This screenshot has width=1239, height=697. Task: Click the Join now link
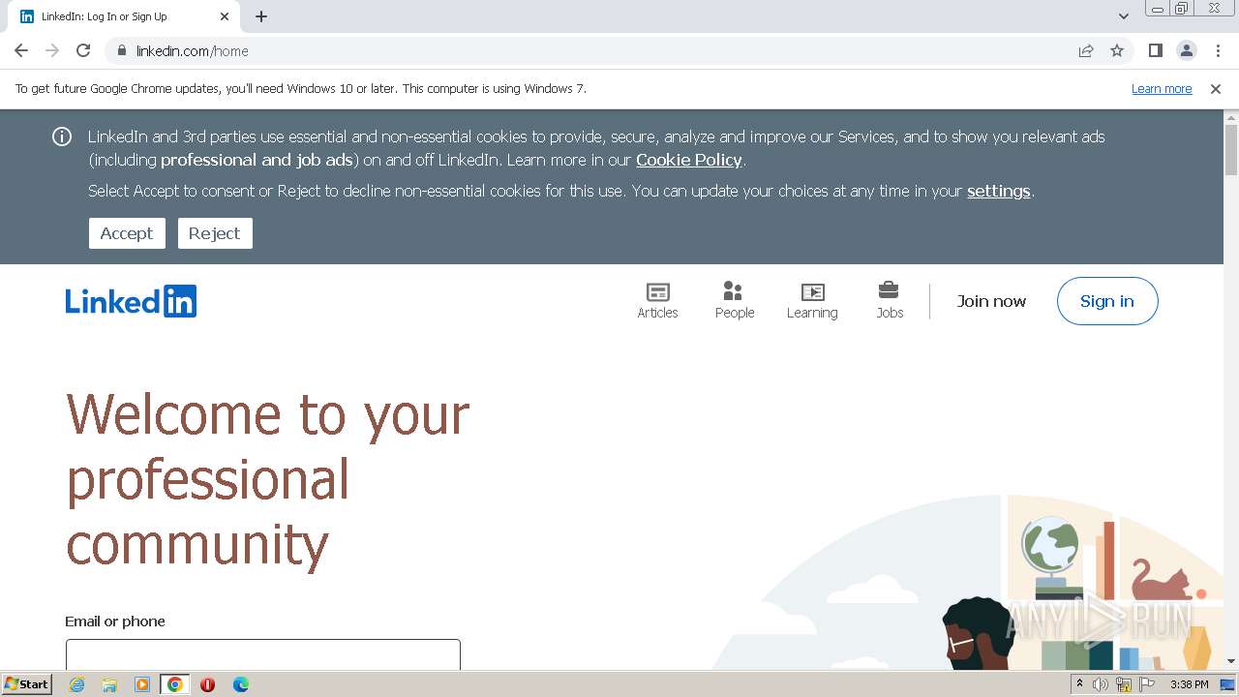pyautogui.click(x=991, y=301)
